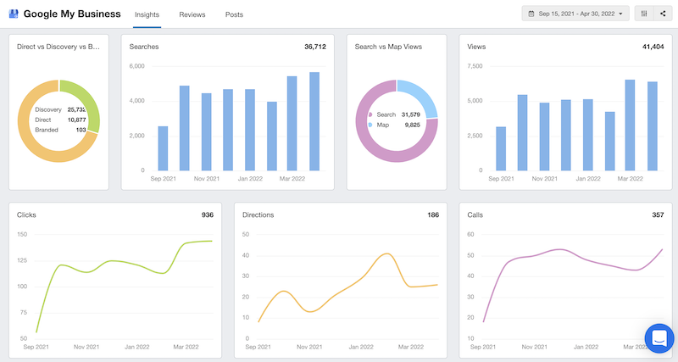Click the Searches total 36,712
This screenshot has height=362, width=678.
pos(315,47)
